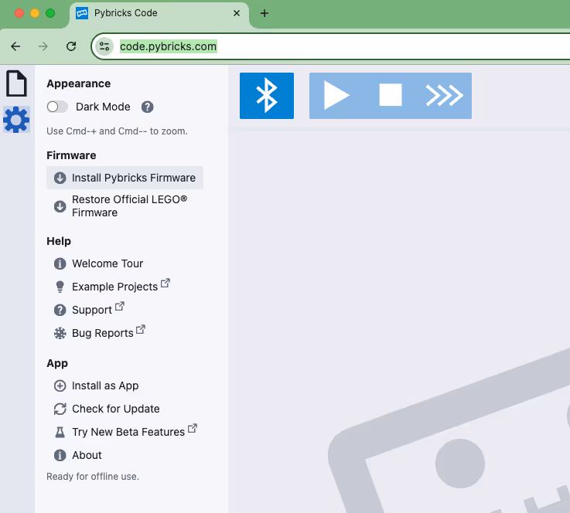
Task: Click the App section heading
Action: [57, 363]
